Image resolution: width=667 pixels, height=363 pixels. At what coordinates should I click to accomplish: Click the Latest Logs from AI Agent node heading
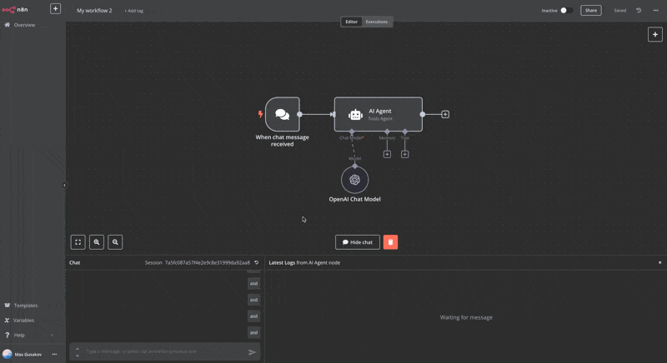pyautogui.click(x=304, y=263)
